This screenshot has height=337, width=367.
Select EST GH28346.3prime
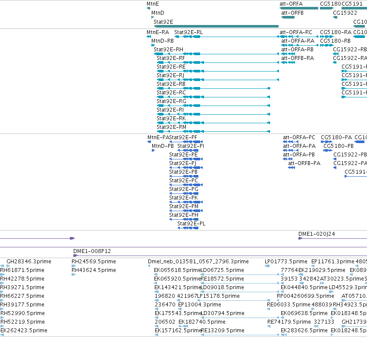(x=29, y=262)
